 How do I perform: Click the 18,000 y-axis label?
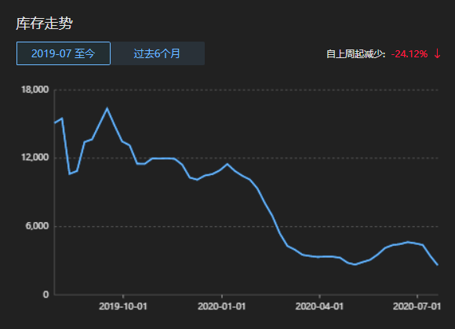(x=35, y=90)
